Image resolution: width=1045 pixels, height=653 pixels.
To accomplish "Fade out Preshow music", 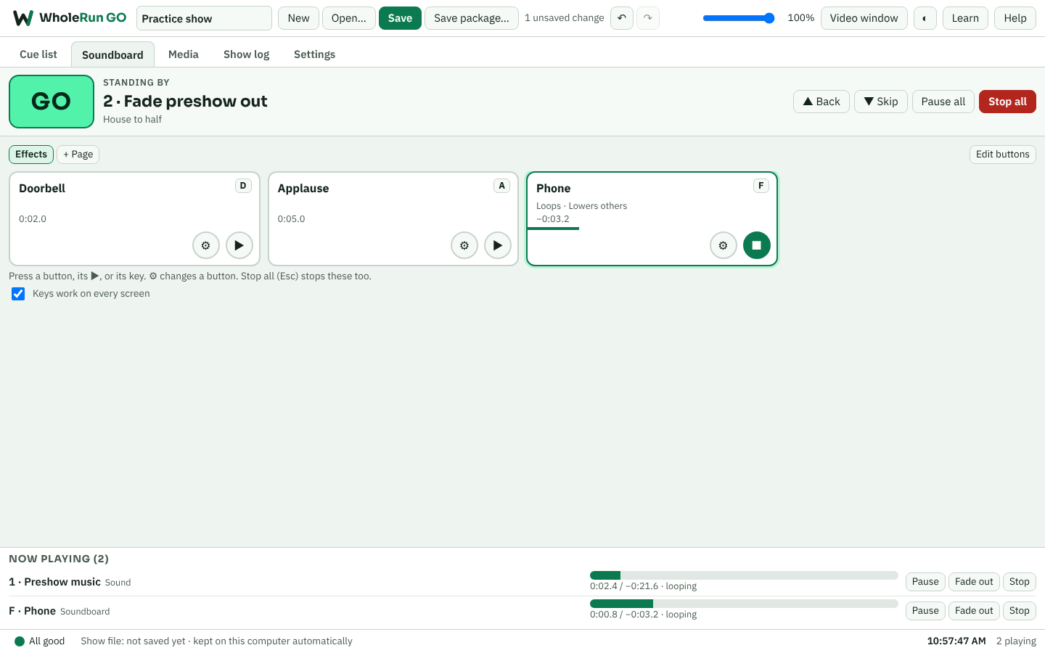I will (974, 582).
